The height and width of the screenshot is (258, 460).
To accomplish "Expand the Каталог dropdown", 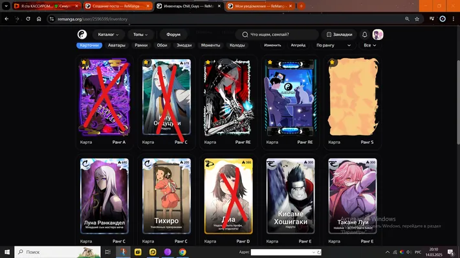I will 108,35.
